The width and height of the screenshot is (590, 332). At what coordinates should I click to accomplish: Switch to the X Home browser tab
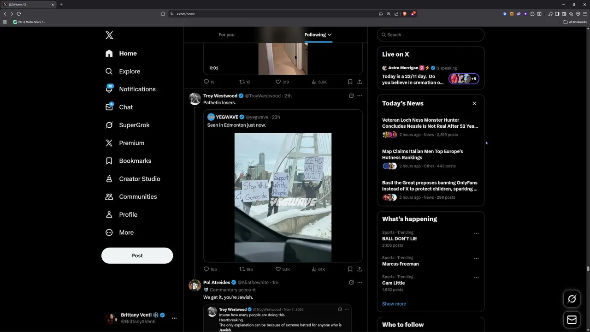[29, 5]
